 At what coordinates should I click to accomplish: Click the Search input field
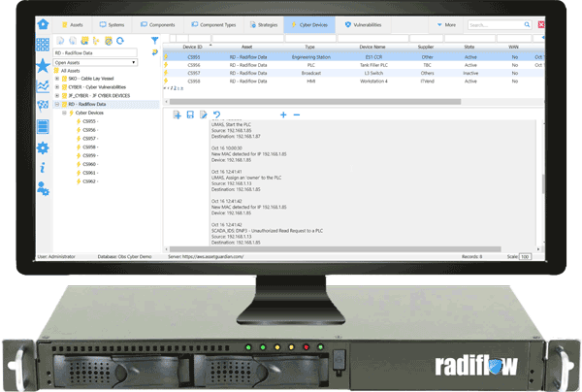pyautogui.click(x=488, y=24)
